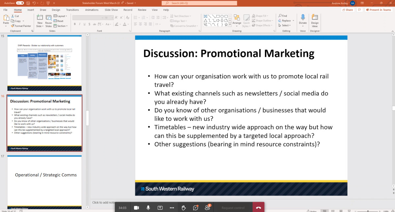Click the Dictate microphone icon
Viewport: 395px width, 212px height.
(303, 19)
